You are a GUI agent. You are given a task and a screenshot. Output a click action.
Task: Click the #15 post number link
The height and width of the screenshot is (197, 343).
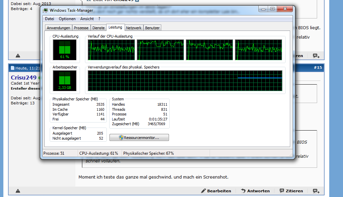click(318, 67)
